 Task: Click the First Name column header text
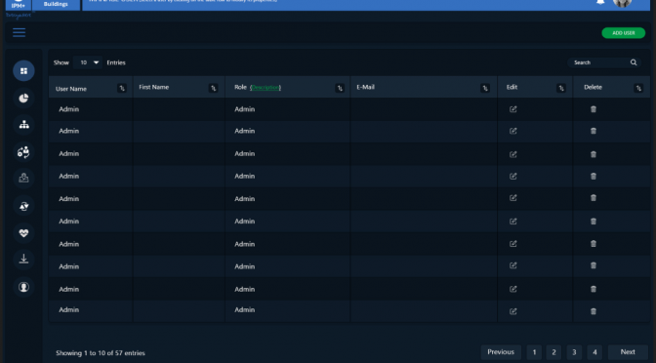[x=154, y=87]
